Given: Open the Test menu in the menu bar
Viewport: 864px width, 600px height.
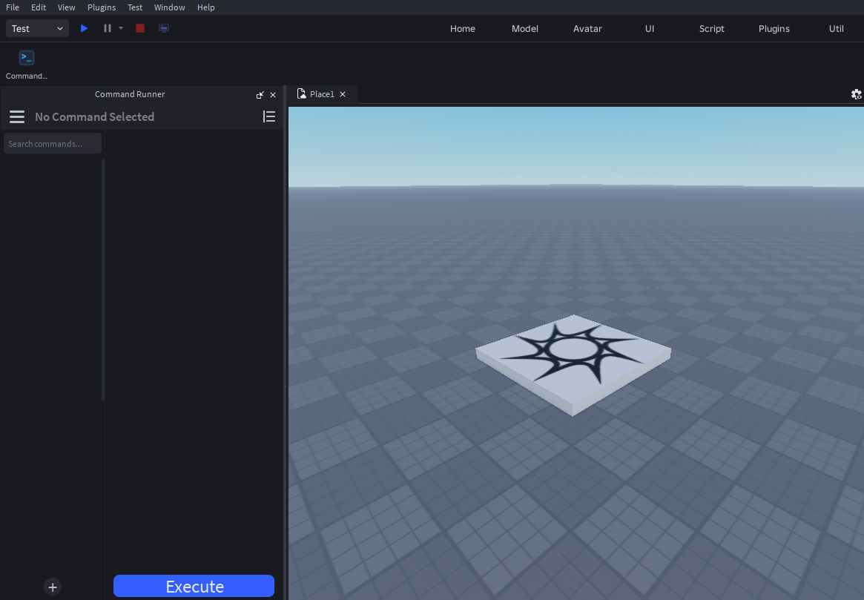Looking at the screenshot, I should coord(135,7).
